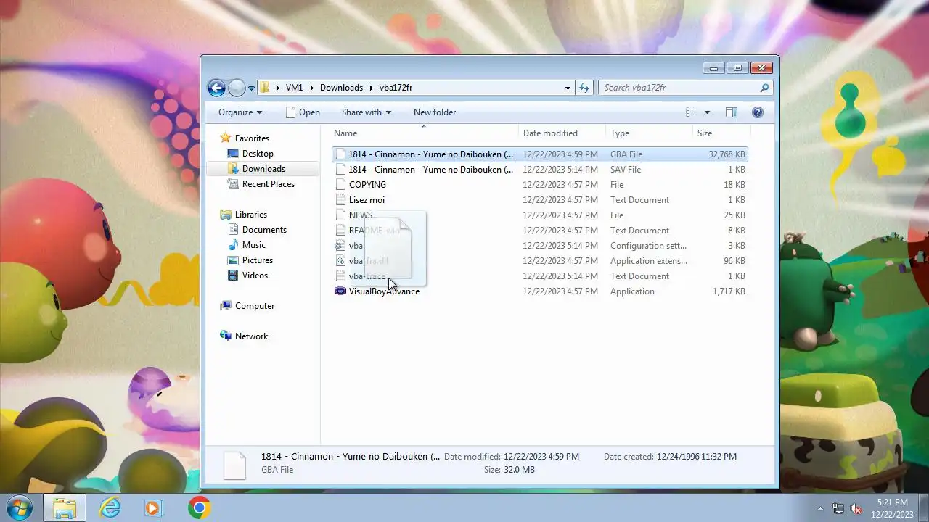This screenshot has height=522, width=929.
Task: Select Network in navigation pane
Action: 251,336
